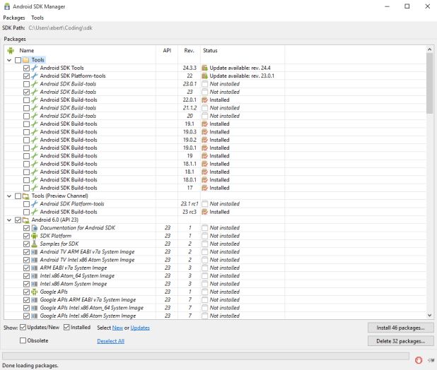Click ARM EABI v7a System Image rev 3 icon
This screenshot has height=370, width=437.
click(34, 268)
